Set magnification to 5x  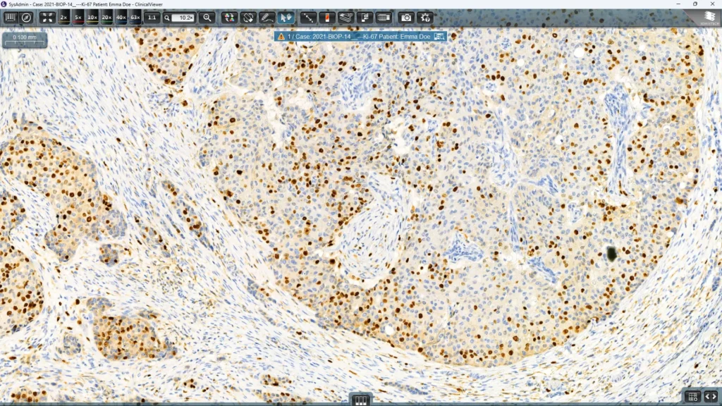(78, 18)
